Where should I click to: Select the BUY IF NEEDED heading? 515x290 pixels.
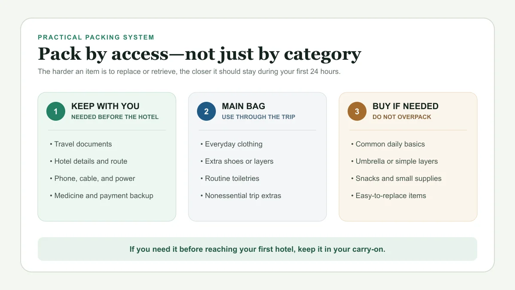[x=406, y=106]
